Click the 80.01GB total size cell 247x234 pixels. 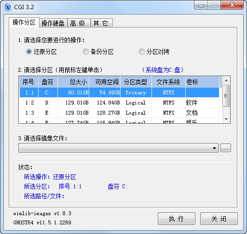tap(73, 92)
